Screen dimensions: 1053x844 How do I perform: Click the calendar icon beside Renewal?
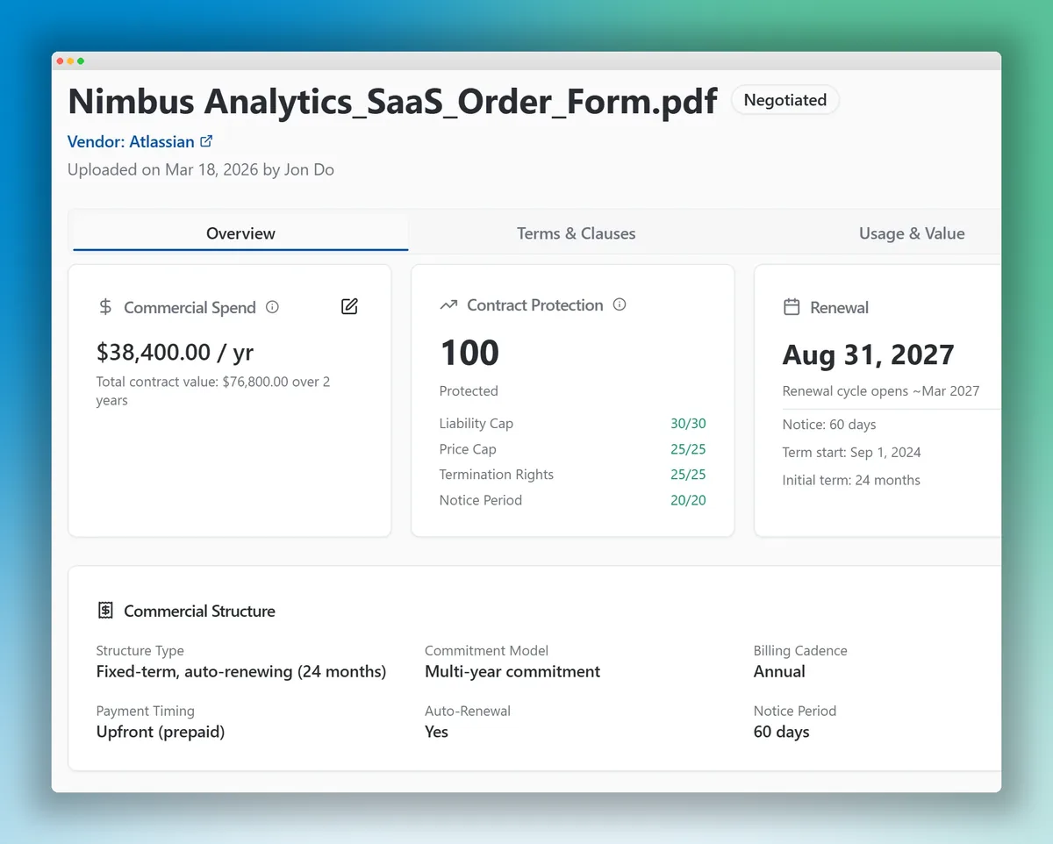pyautogui.click(x=792, y=307)
